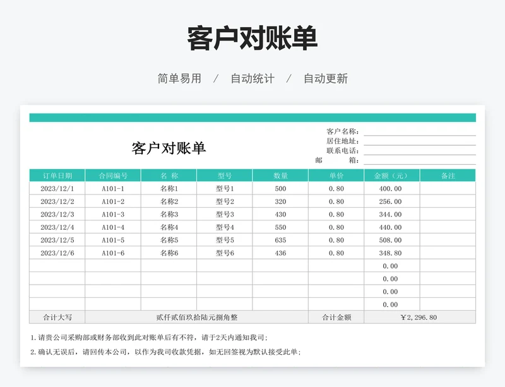Screen dimensions: 505x387
Task: Click amount cell 440.00
Action: (x=392, y=227)
